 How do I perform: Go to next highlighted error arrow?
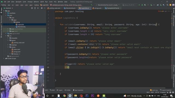(x=171, y=11)
